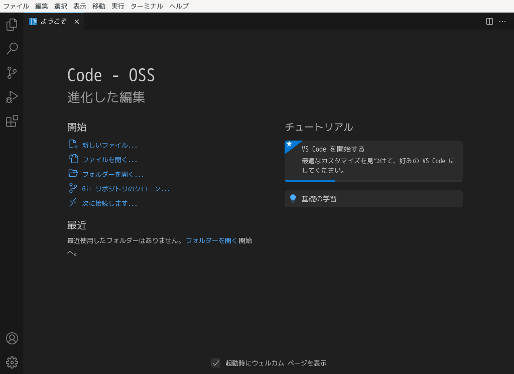Close the ようこそ tab
The width and height of the screenshot is (514, 374).
click(77, 22)
